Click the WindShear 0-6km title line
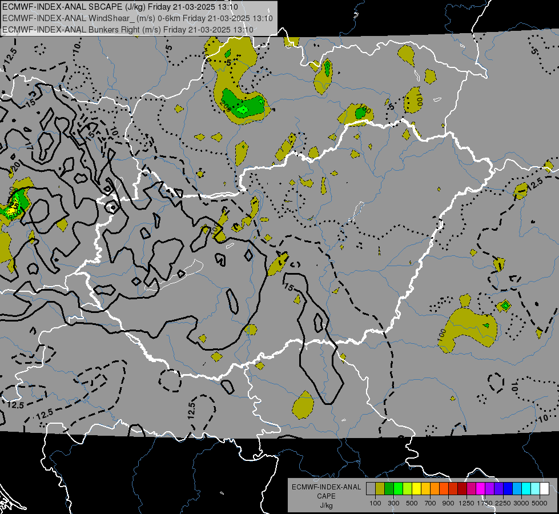The image size is (559, 514). 137,18
